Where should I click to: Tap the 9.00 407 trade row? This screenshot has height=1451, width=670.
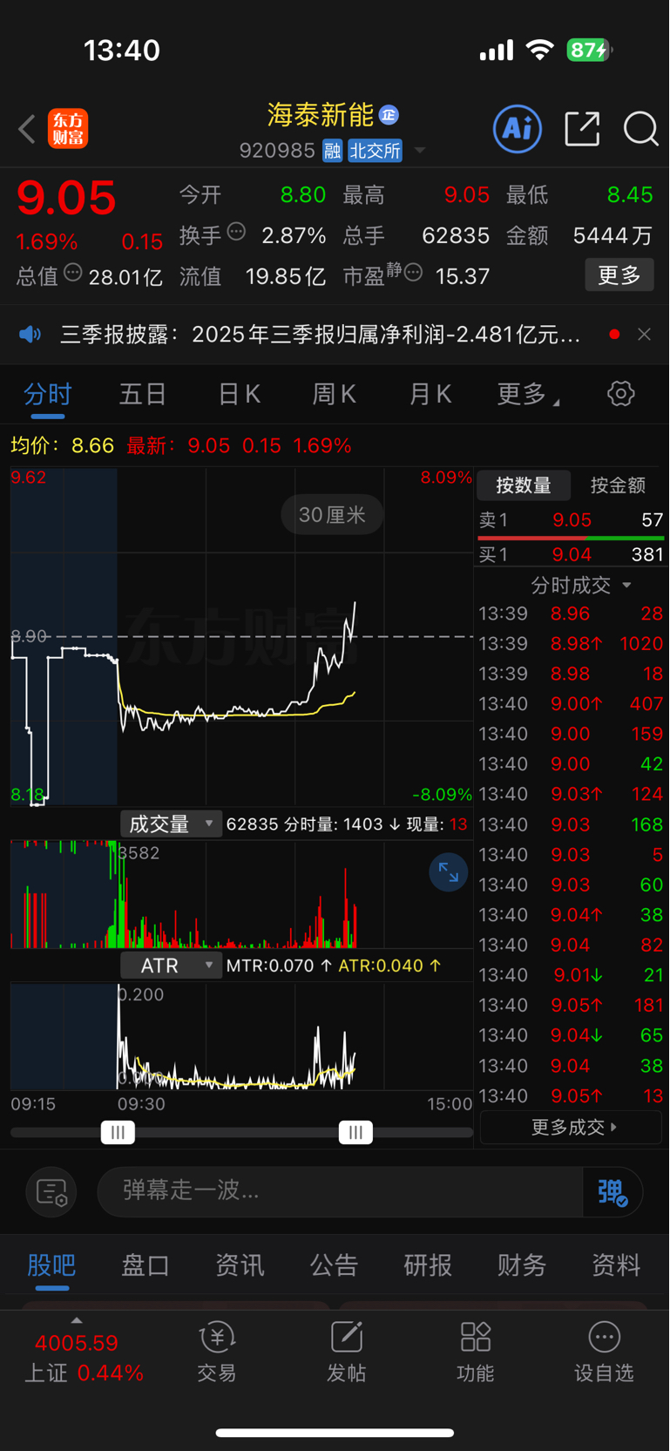click(x=571, y=704)
